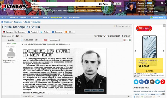Open the Facebook circle icon
167x98 pixels.
(x=147, y=82)
